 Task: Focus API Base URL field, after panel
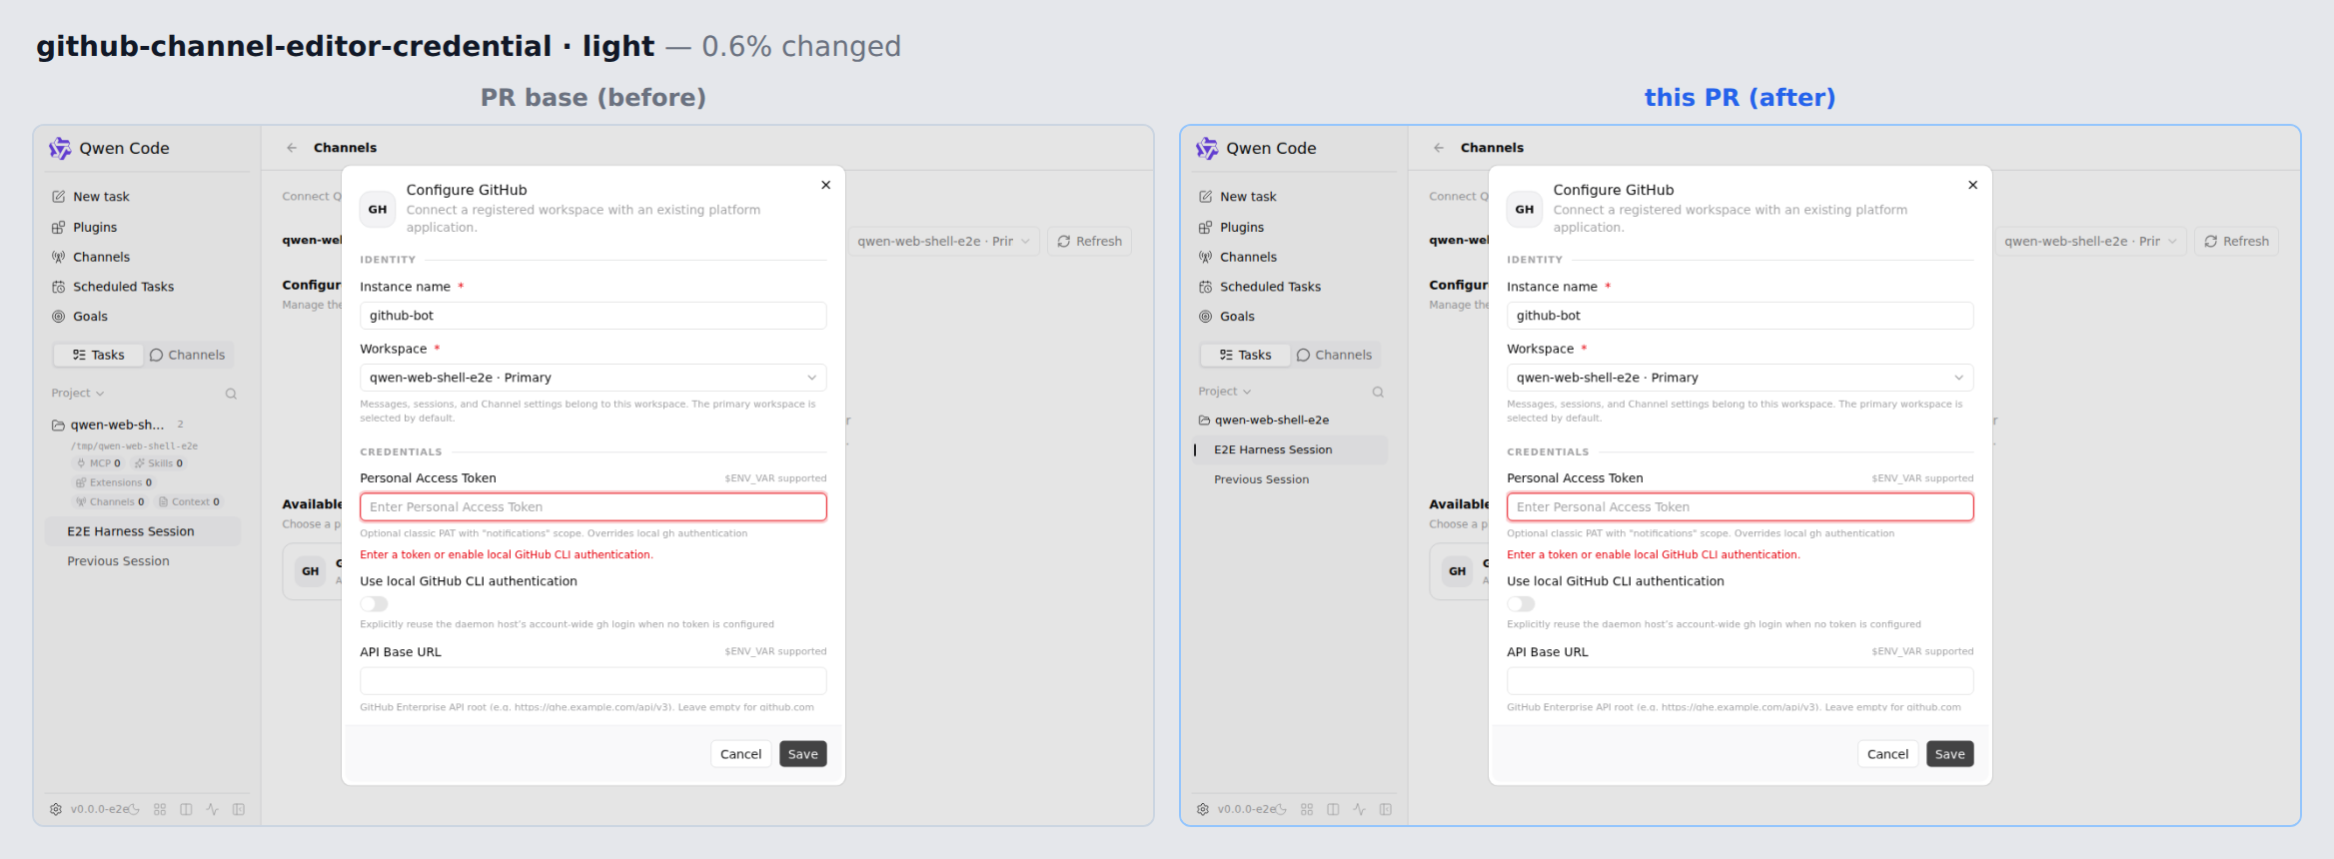point(1741,681)
